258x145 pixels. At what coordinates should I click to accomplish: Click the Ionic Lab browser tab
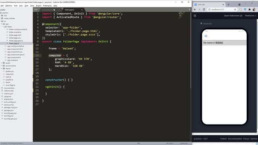(209, 4)
